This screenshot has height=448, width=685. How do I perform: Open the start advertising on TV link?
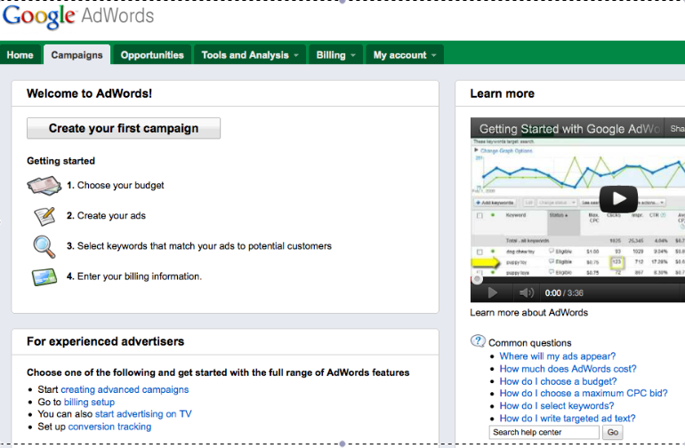coord(143,414)
